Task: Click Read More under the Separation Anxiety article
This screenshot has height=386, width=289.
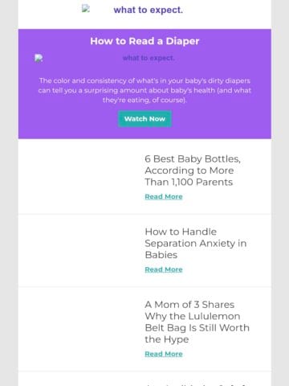Action: pos(164,269)
